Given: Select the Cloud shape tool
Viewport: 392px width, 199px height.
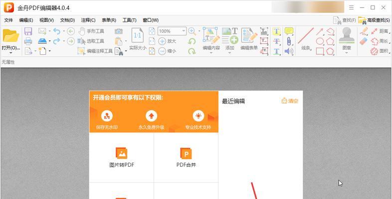Looking at the screenshot, I should [x=330, y=51].
